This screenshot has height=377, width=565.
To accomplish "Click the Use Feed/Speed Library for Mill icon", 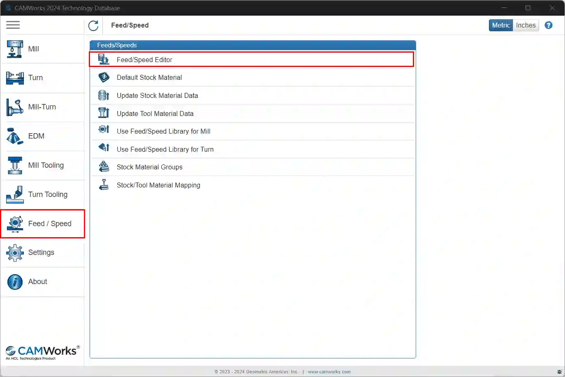I will point(104,130).
